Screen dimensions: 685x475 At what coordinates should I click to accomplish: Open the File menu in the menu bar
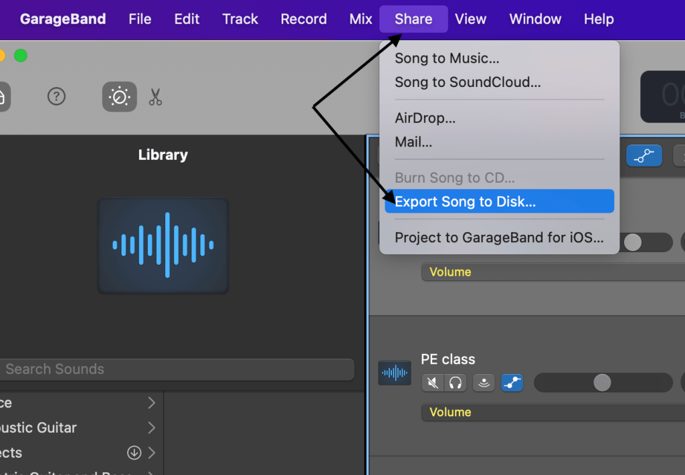(x=140, y=19)
